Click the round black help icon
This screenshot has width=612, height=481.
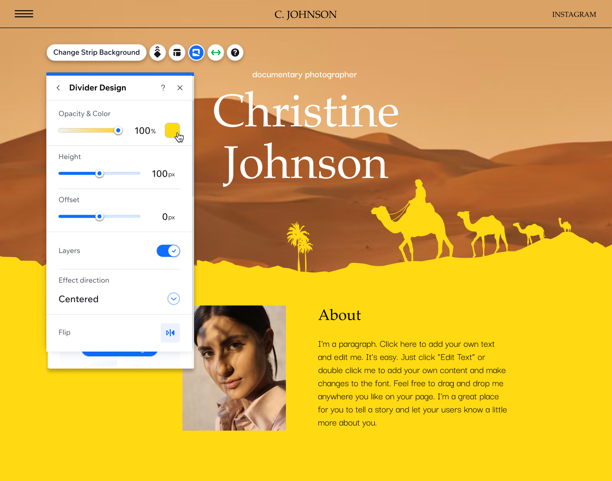235,52
